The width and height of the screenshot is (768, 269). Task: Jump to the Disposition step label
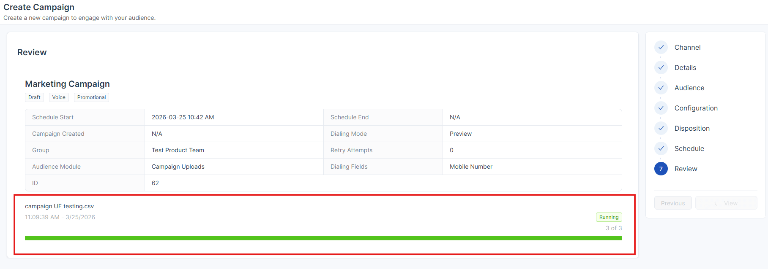tap(692, 128)
